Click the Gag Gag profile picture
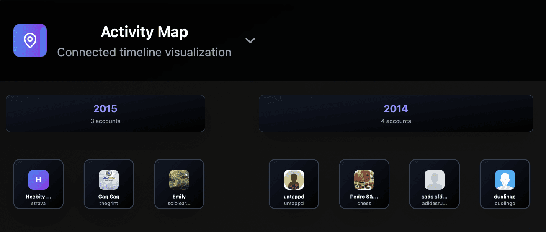This screenshot has height=232, width=546. (109, 180)
